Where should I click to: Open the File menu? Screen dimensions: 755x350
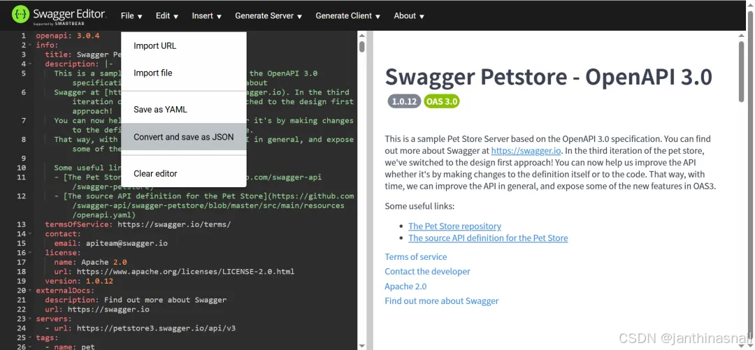click(x=131, y=16)
